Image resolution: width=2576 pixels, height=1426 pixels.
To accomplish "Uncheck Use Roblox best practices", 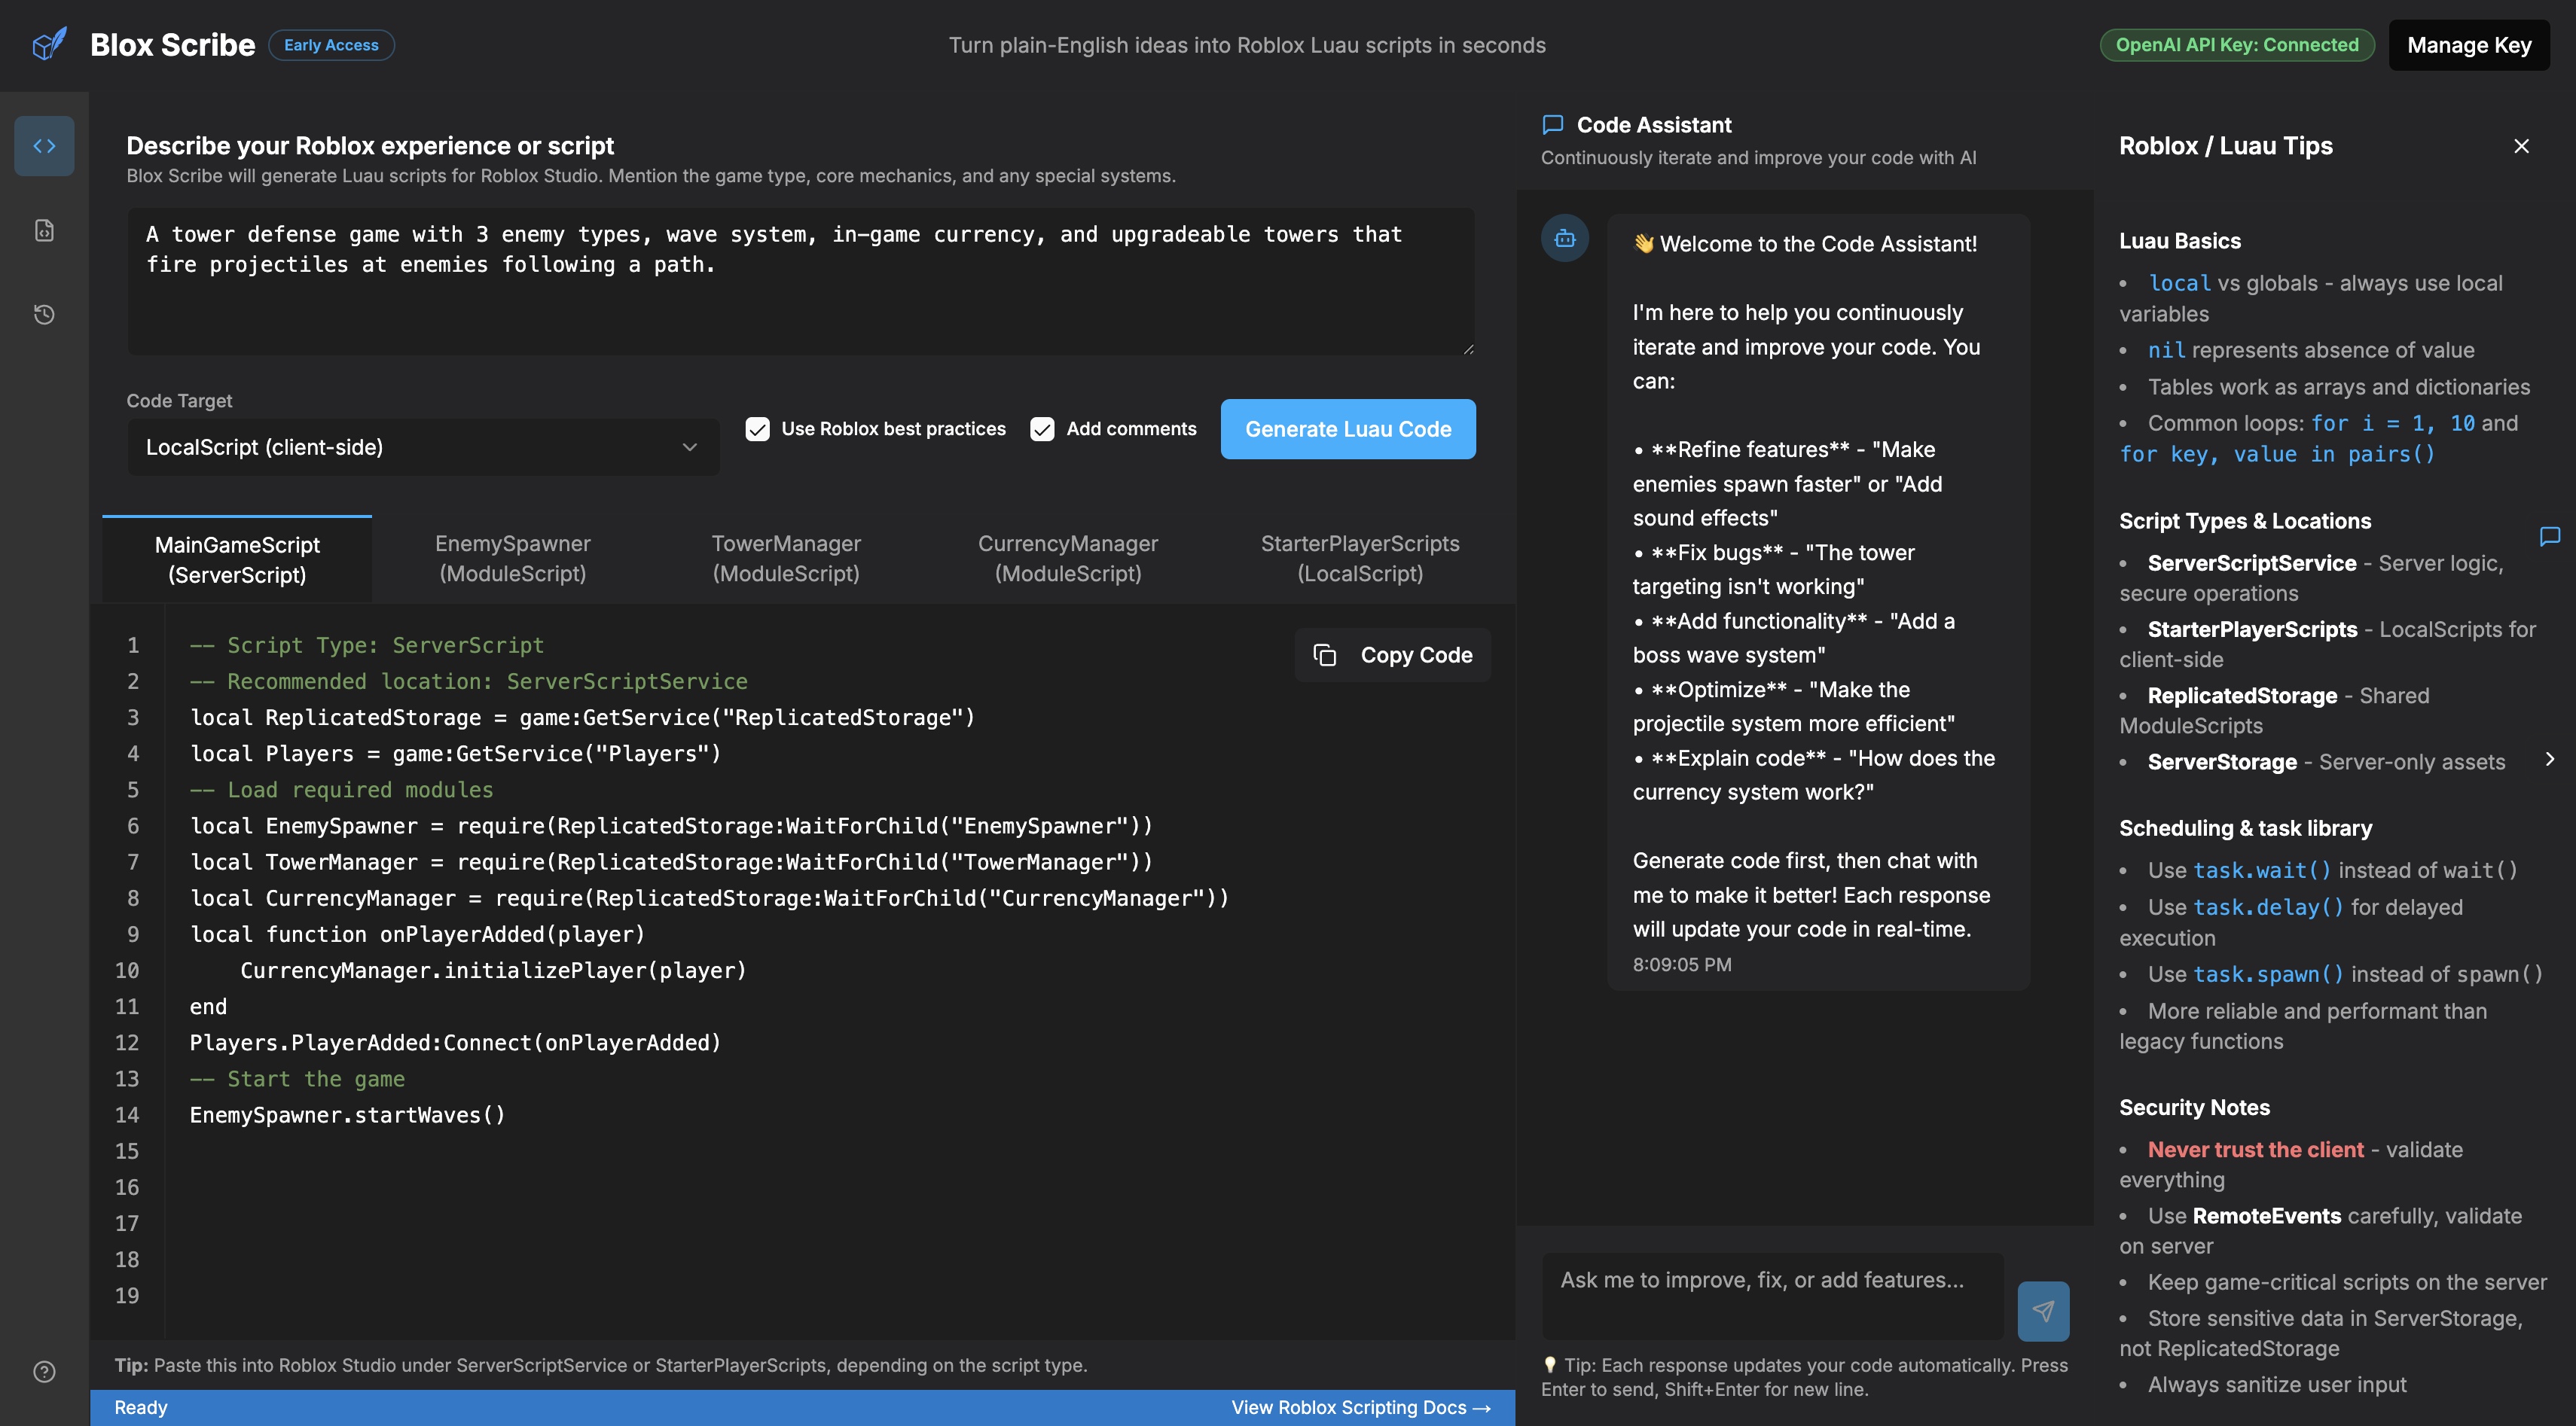I will (x=757, y=428).
